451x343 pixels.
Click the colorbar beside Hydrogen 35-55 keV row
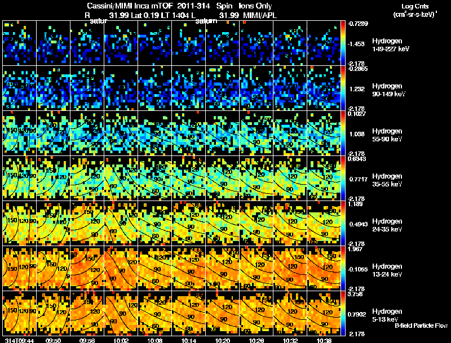[x=343, y=178]
